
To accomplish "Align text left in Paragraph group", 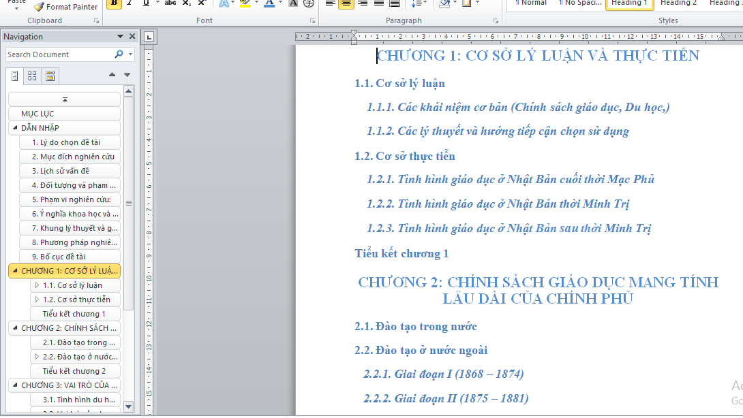I will click(x=331, y=3).
